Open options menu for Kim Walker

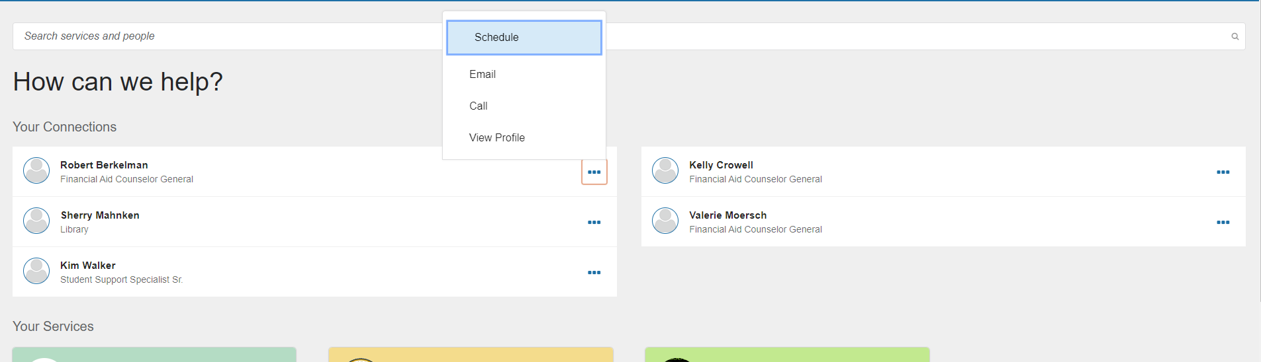pos(594,273)
